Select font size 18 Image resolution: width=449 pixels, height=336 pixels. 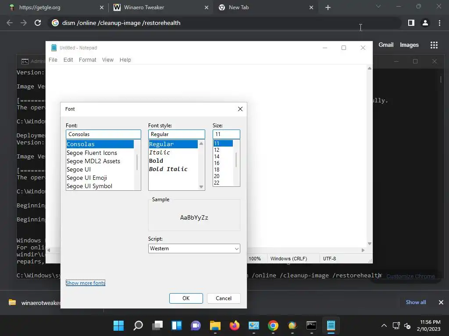coord(223,170)
